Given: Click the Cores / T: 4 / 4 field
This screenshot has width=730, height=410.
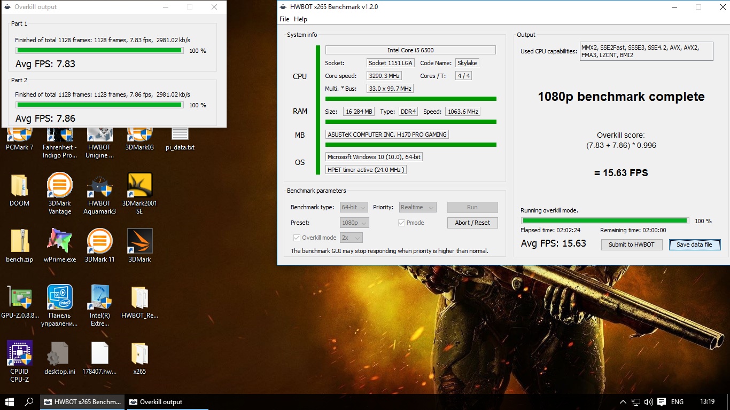Looking at the screenshot, I should [464, 76].
